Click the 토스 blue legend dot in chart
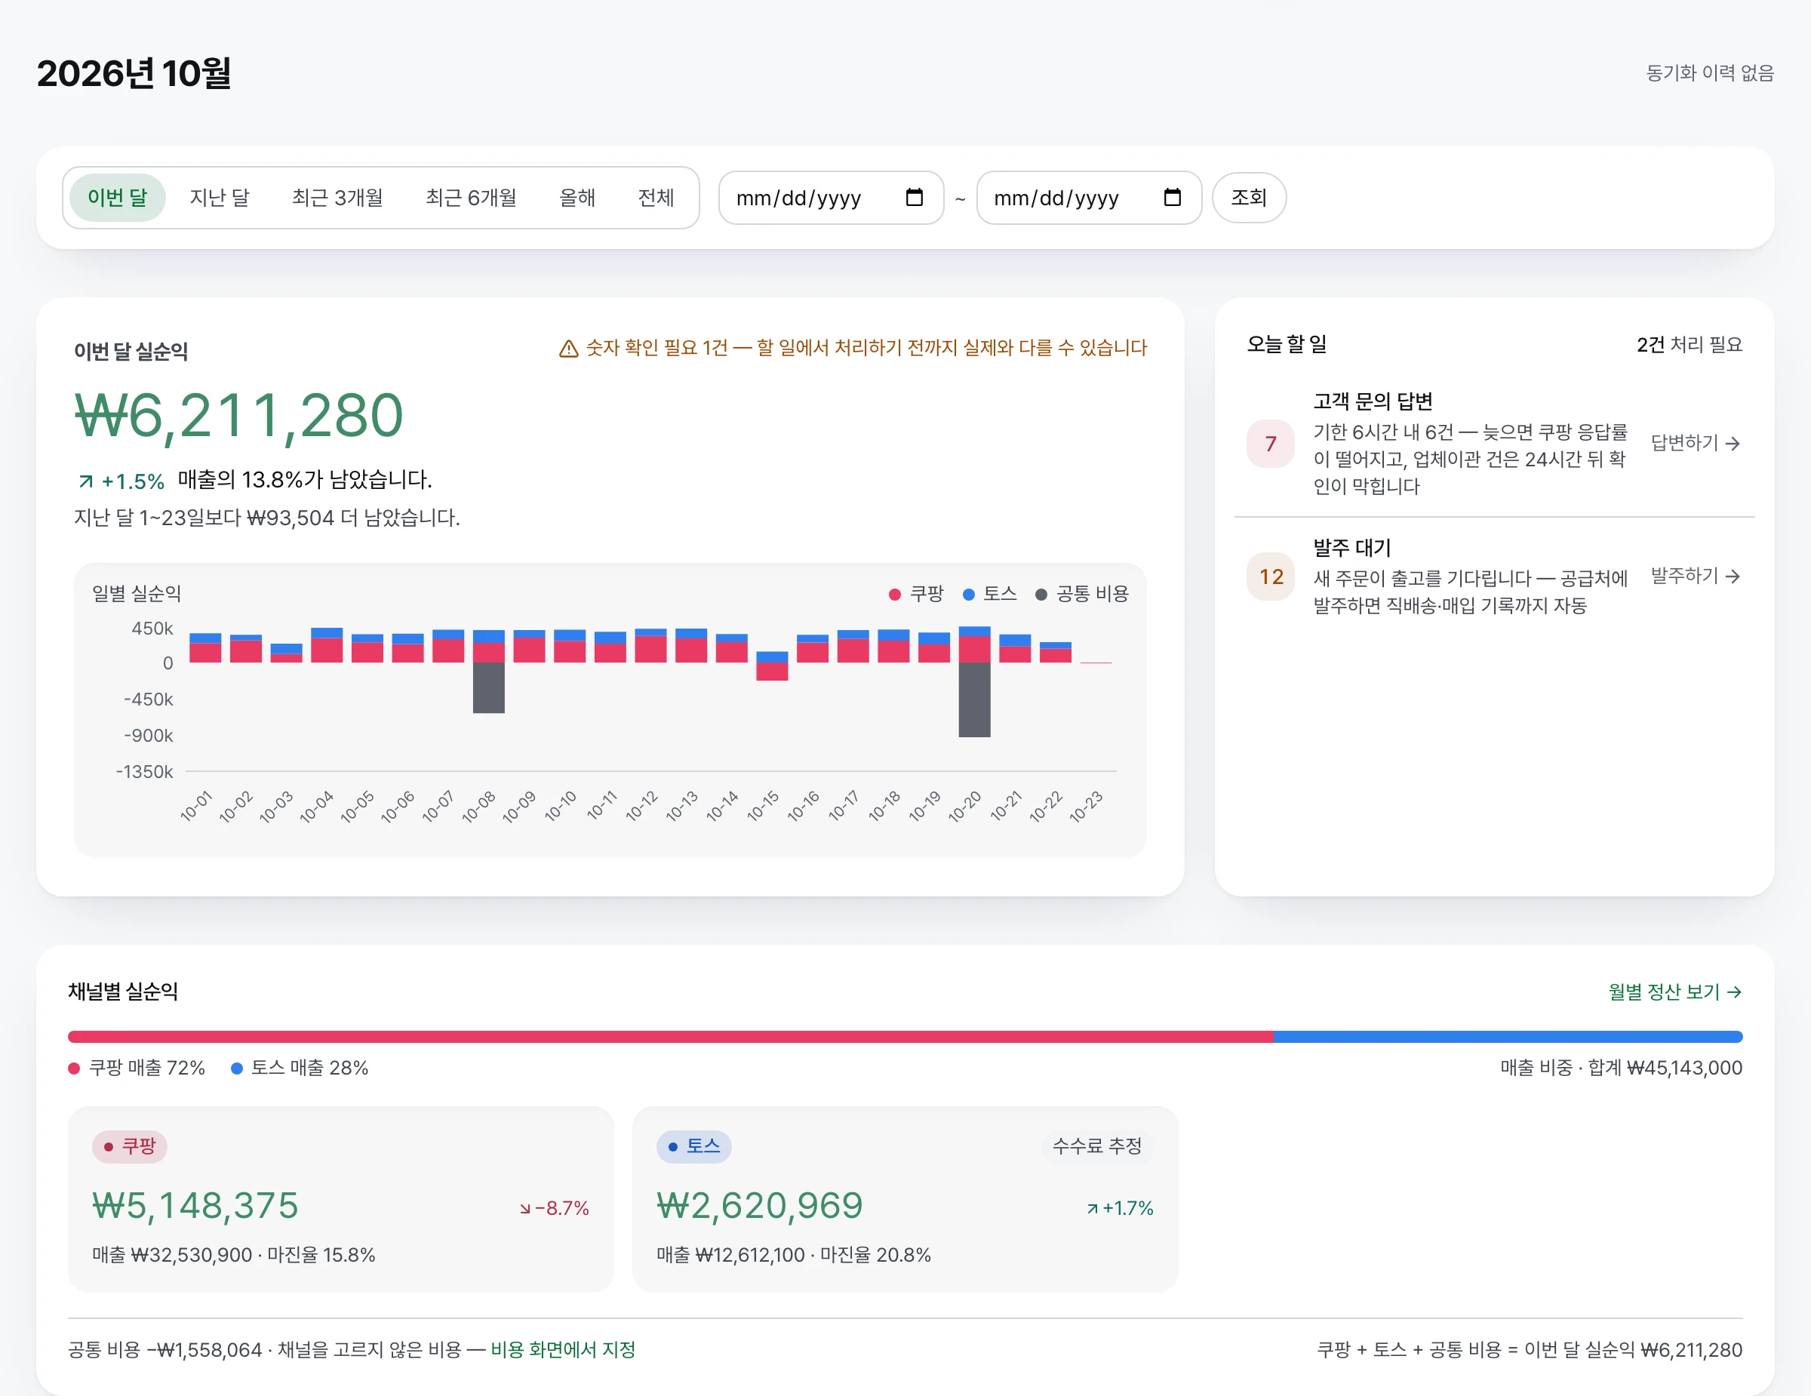This screenshot has width=1811, height=1396. coord(969,595)
